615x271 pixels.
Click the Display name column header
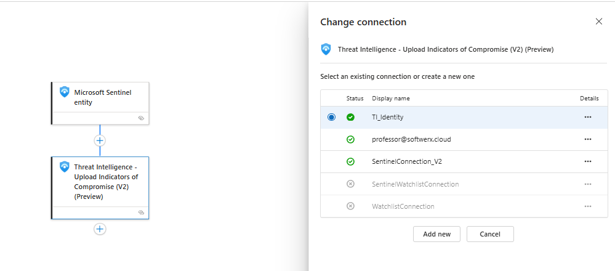391,99
